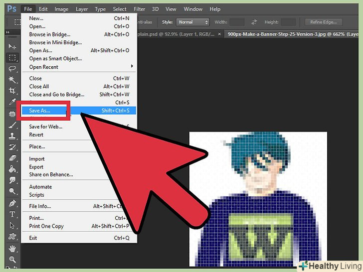Select the Eraser tool
Screen dimensions: 363x272
12,158
